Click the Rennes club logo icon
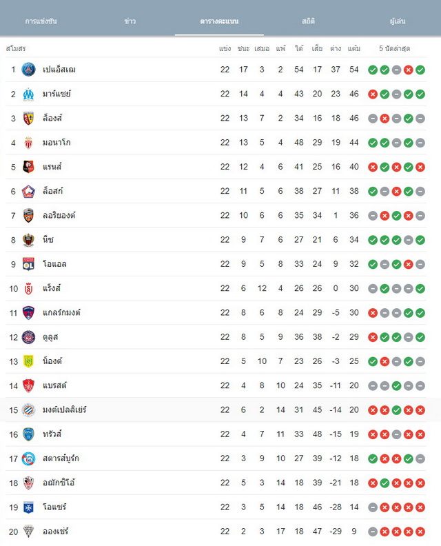 click(x=28, y=167)
